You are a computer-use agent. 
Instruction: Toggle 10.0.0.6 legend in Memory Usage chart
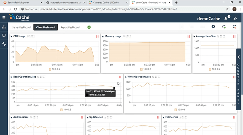pyautogui.click(x=146, y=69)
